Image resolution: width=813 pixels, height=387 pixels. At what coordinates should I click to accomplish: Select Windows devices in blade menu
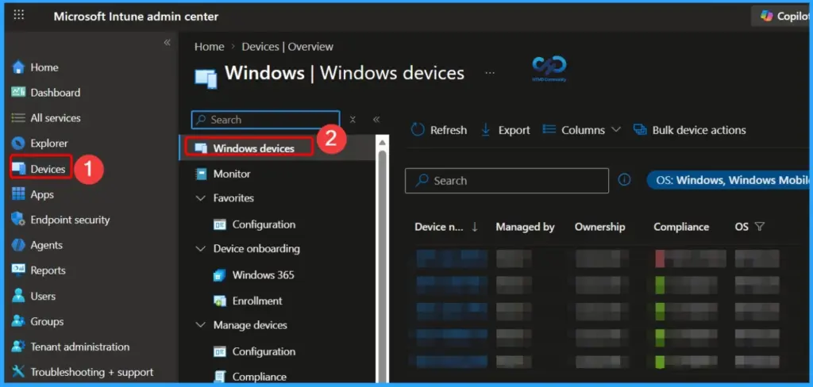click(277, 148)
